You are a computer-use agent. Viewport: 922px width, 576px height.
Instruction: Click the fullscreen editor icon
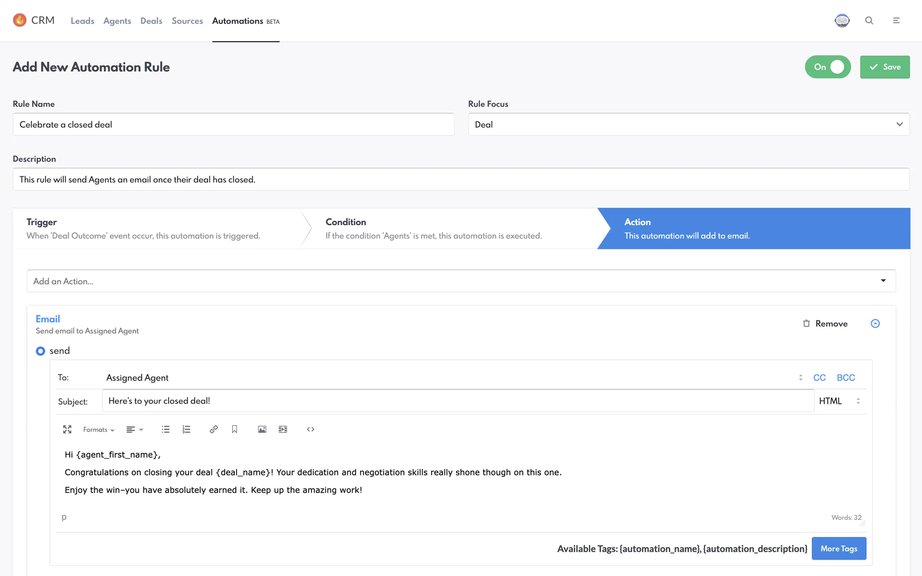tap(67, 429)
